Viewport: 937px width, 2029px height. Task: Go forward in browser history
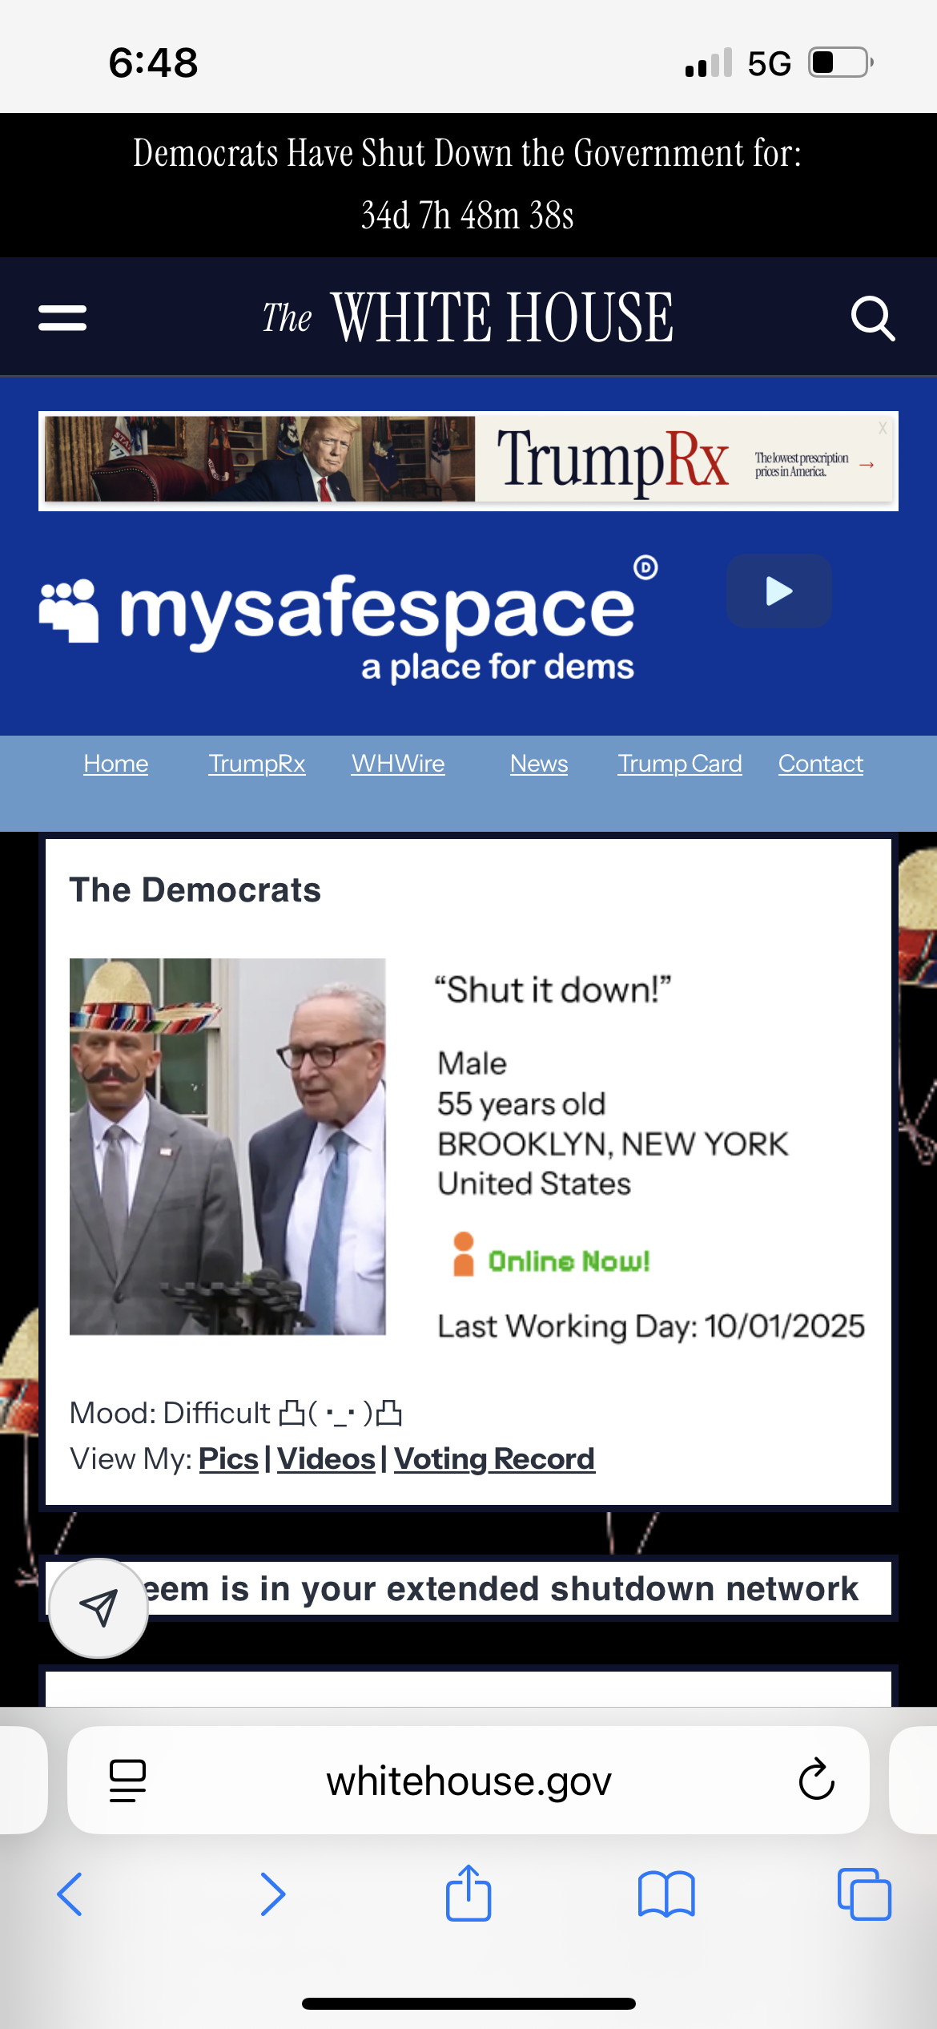pyautogui.click(x=272, y=1894)
